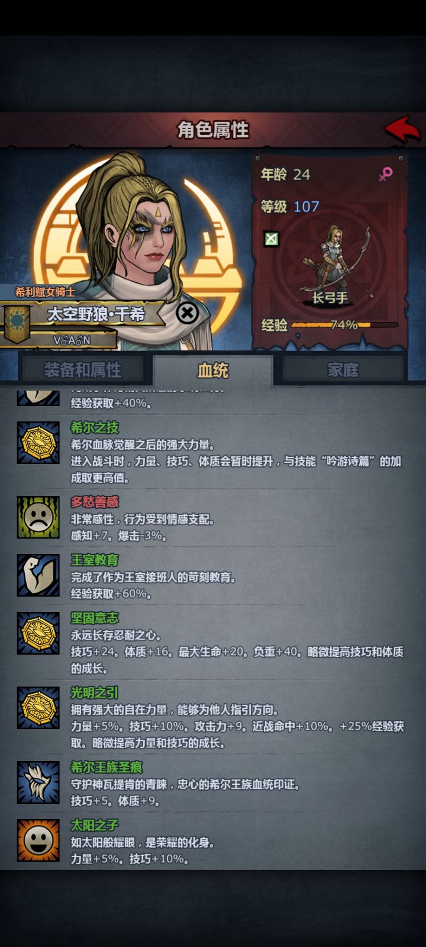The width and height of the screenshot is (426, 947).
Task: Tap the red back arrow
Action: pyautogui.click(x=402, y=129)
